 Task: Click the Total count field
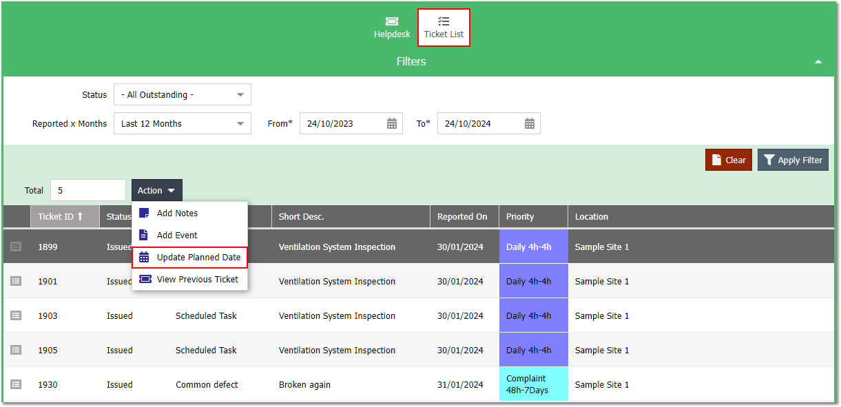point(88,190)
